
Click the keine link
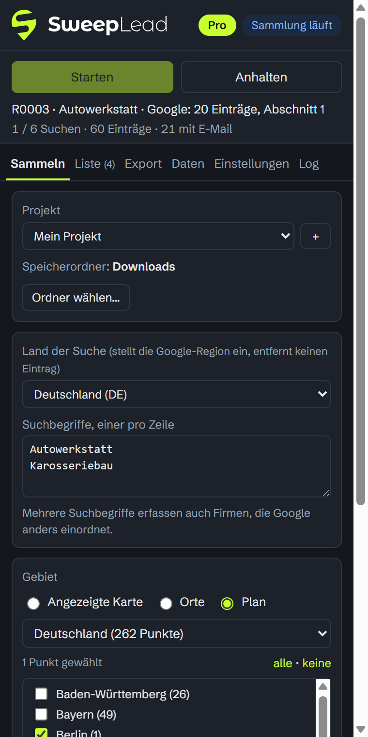click(317, 663)
